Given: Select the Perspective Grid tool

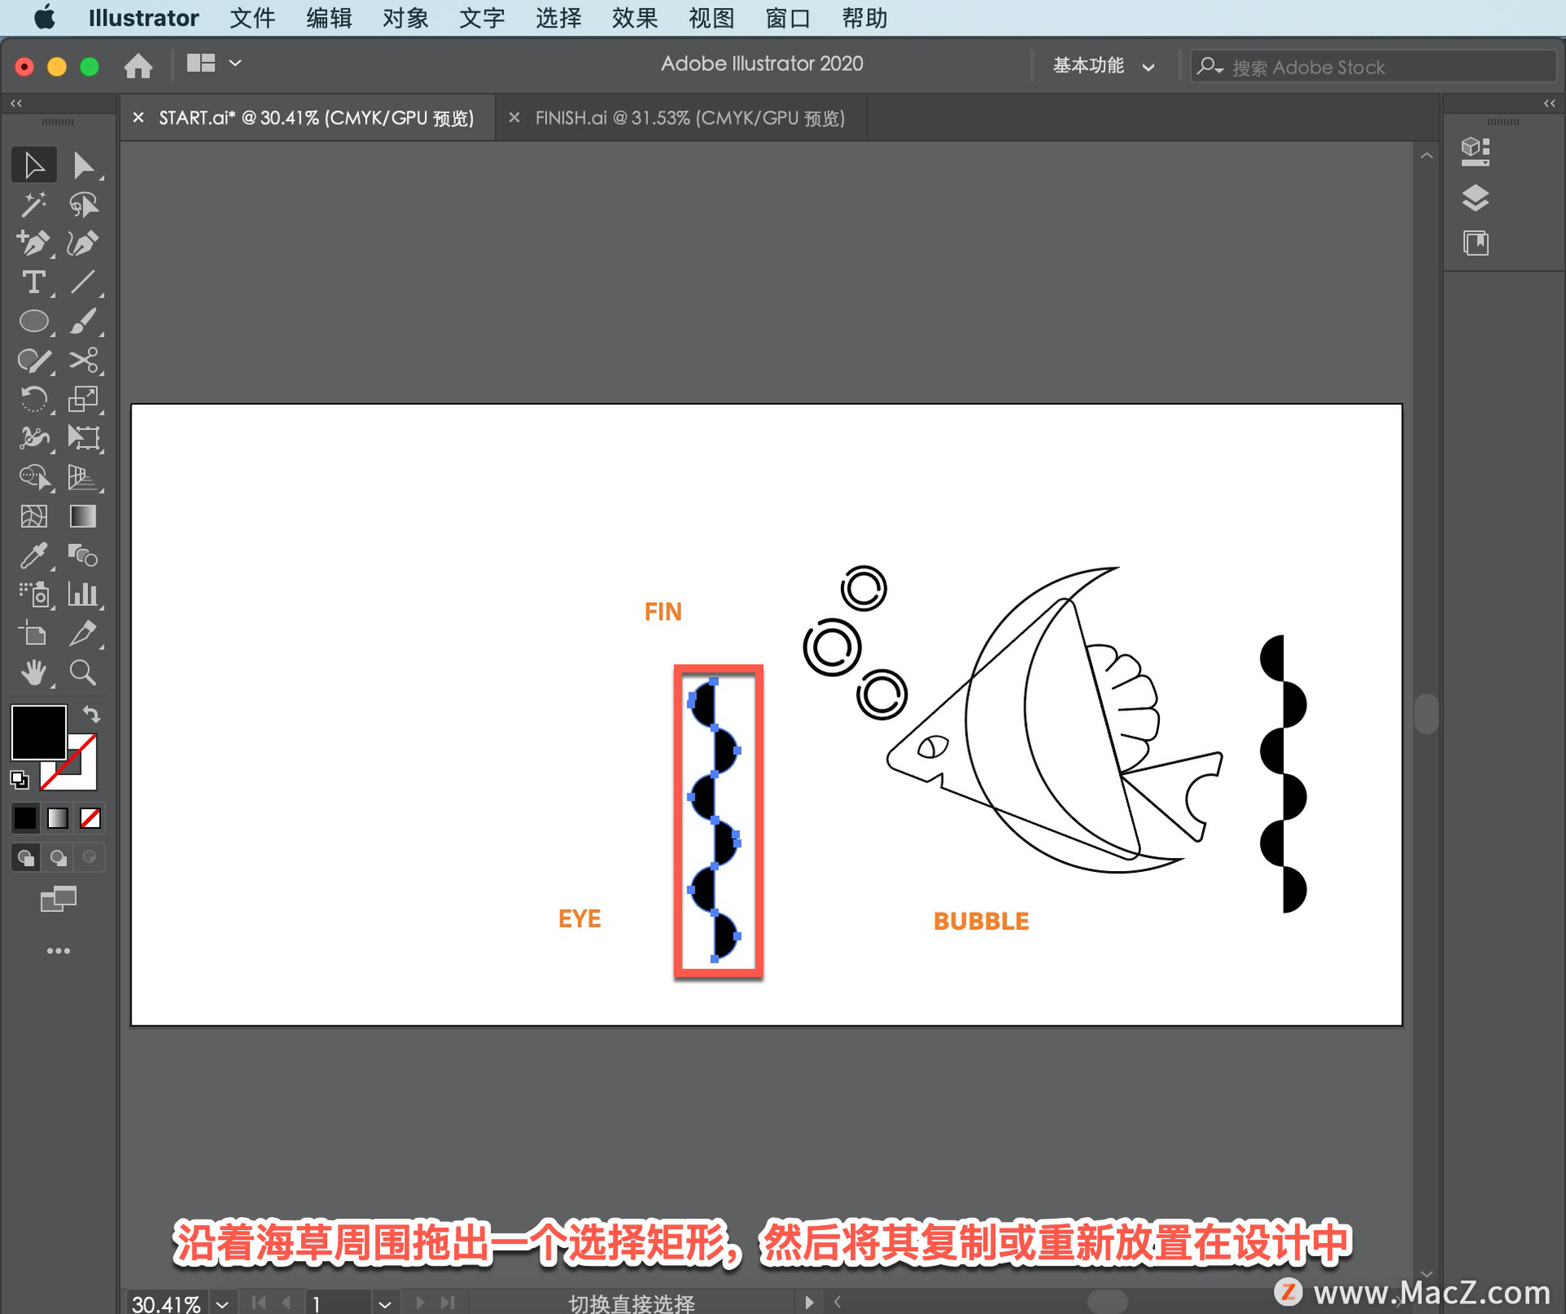Looking at the screenshot, I should click(x=83, y=477).
